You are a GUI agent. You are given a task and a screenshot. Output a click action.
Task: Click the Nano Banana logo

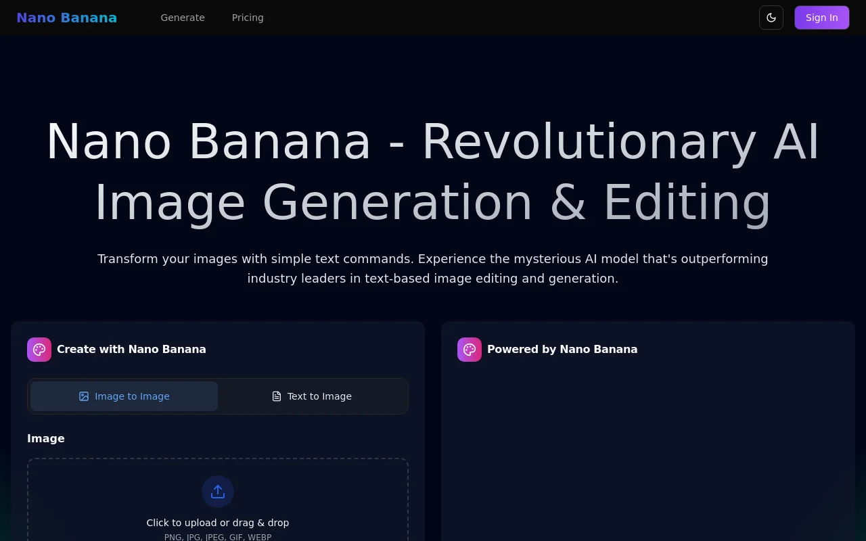click(66, 18)
